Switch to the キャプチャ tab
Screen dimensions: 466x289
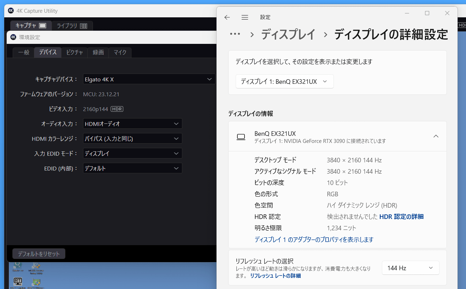(x=31, y=25)
